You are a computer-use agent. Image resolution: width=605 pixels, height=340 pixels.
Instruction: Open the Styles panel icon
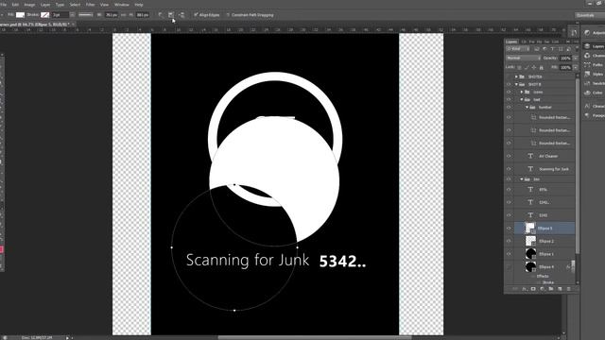click(x=587, y=74)
